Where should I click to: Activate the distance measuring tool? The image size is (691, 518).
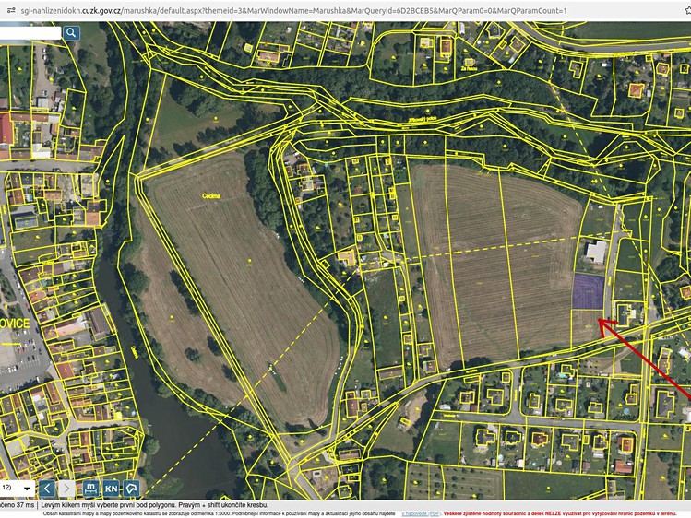(x=90, y=489)
